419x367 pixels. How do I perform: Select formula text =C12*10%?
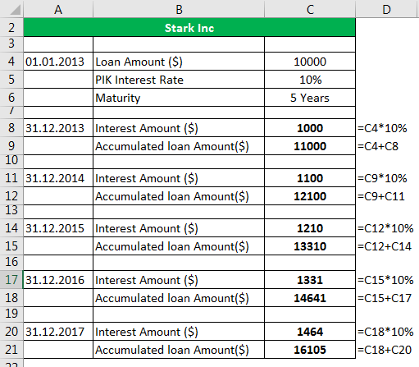[x=385, y=228]
